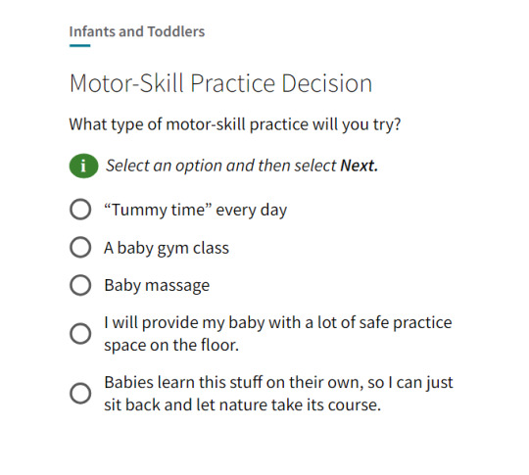Click the "I will provide my baby" text line
529x475 pixels.
278,323
